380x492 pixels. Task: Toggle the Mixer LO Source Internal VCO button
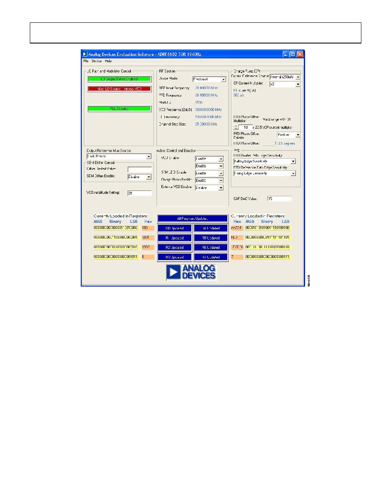(x=120, y=89)
